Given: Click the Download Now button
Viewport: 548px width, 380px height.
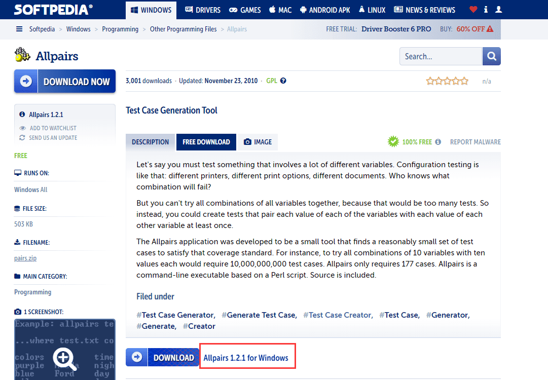Looking at the screenshot, I should (65, 82).
